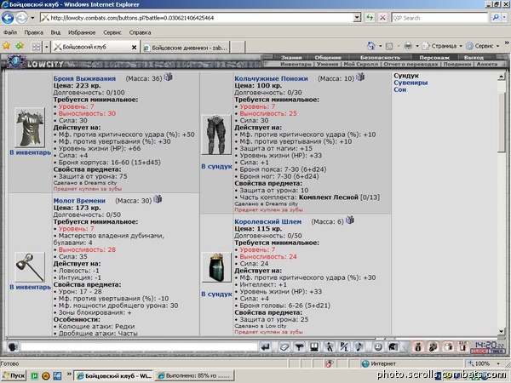Switch to the Бойцовские дневники tab
Viewport: 511px width, 383px height.
[x=186, y=48]
